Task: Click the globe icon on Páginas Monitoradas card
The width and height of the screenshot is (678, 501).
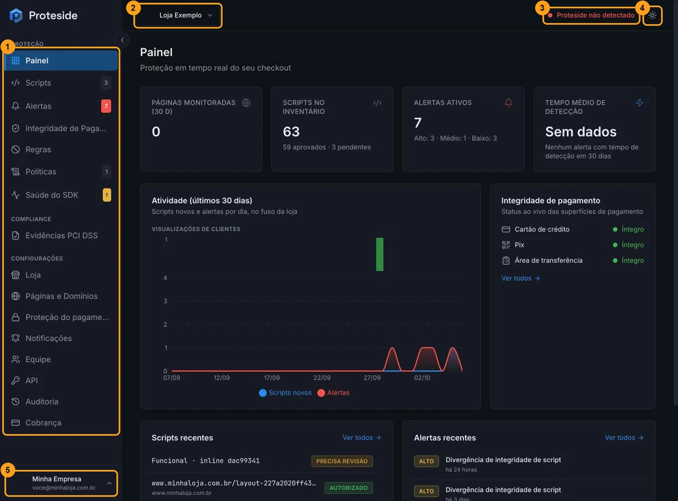Action: point(246,103)
